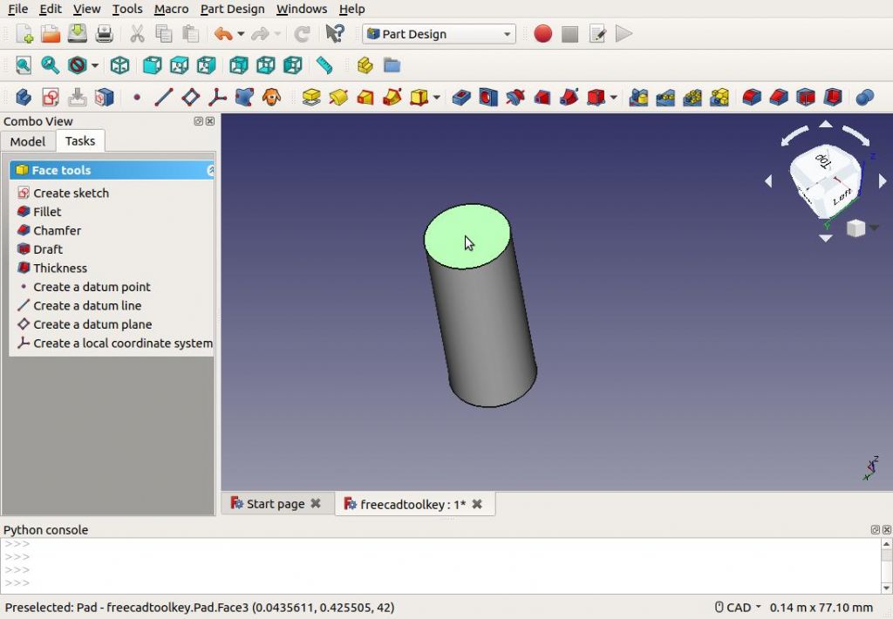Click the Measure distance ruler icon
The image size is (893, 619).
(324, 65)
